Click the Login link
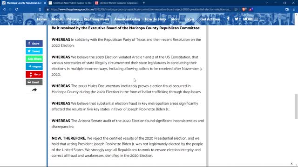 (x=189, y=19)
